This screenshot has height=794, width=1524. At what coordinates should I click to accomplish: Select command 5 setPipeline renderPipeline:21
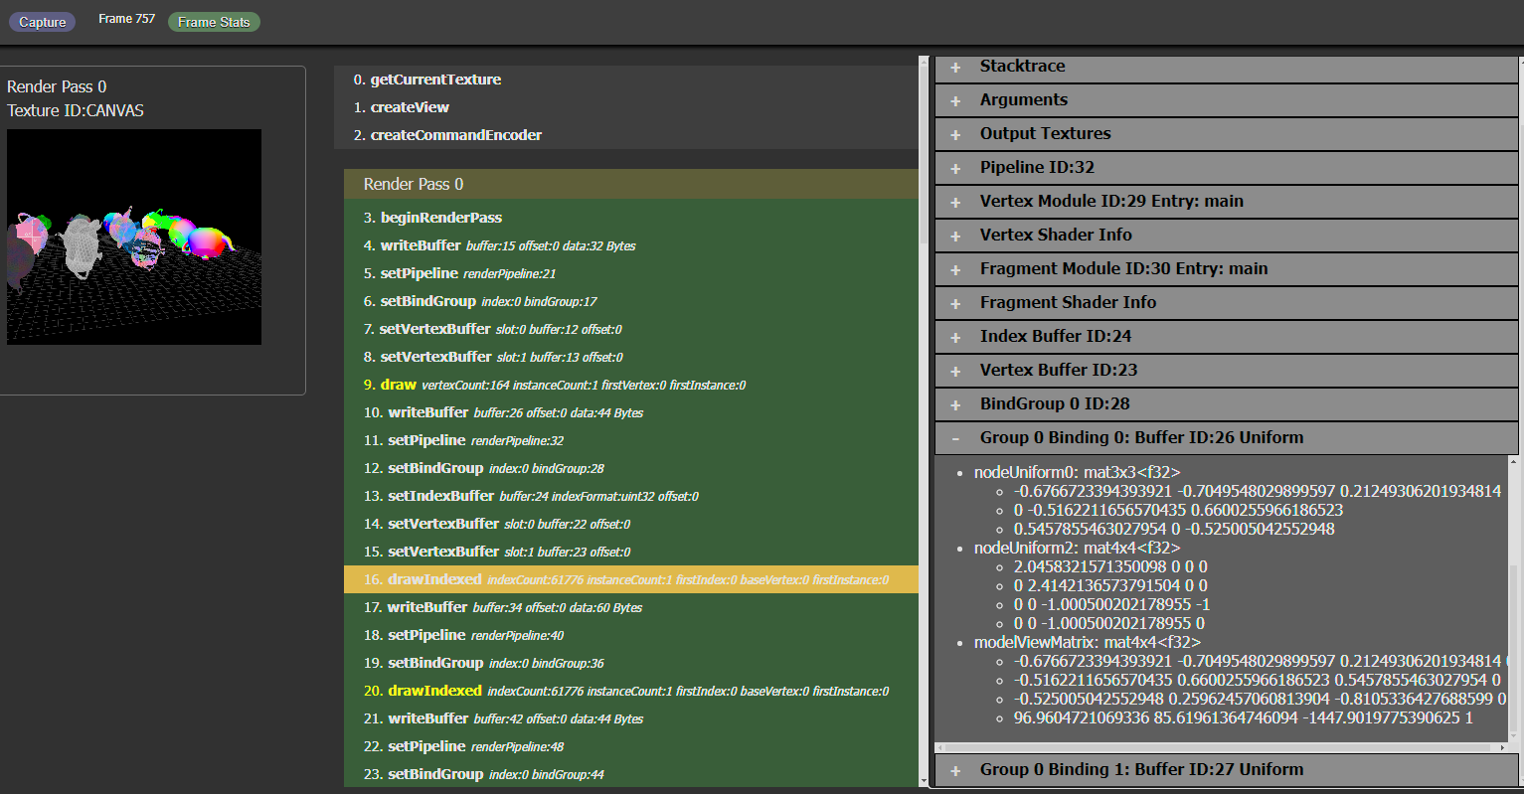tap(631, 273)
